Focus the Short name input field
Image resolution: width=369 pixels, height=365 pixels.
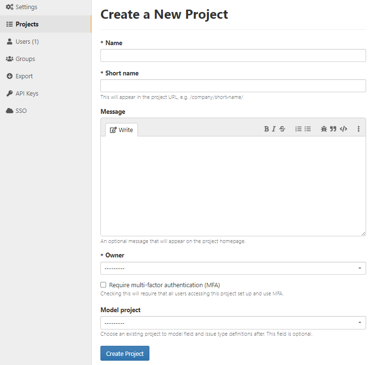click(233, 85)
